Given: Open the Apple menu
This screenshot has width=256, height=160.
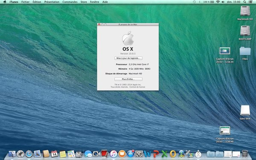Looking at the screenshot, I should click(x=5, y=2).
